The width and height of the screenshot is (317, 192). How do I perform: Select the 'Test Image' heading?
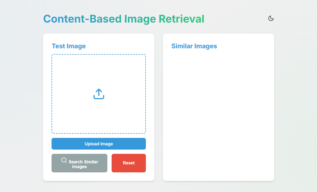(x=69, y=46)
